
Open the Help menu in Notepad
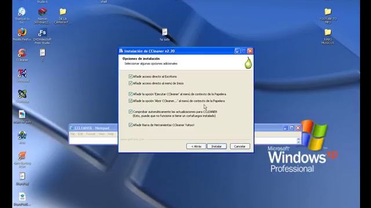pos(111,134)
